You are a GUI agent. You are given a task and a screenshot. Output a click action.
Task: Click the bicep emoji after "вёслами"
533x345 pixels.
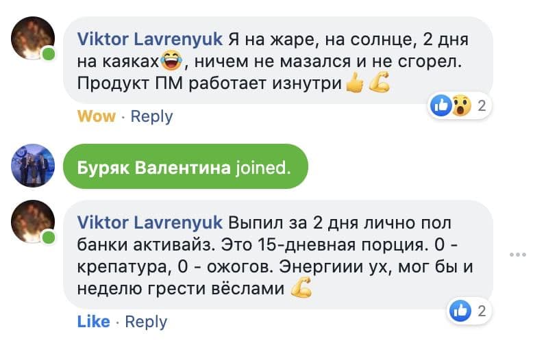pyautogui.click(x=301, y=290)
